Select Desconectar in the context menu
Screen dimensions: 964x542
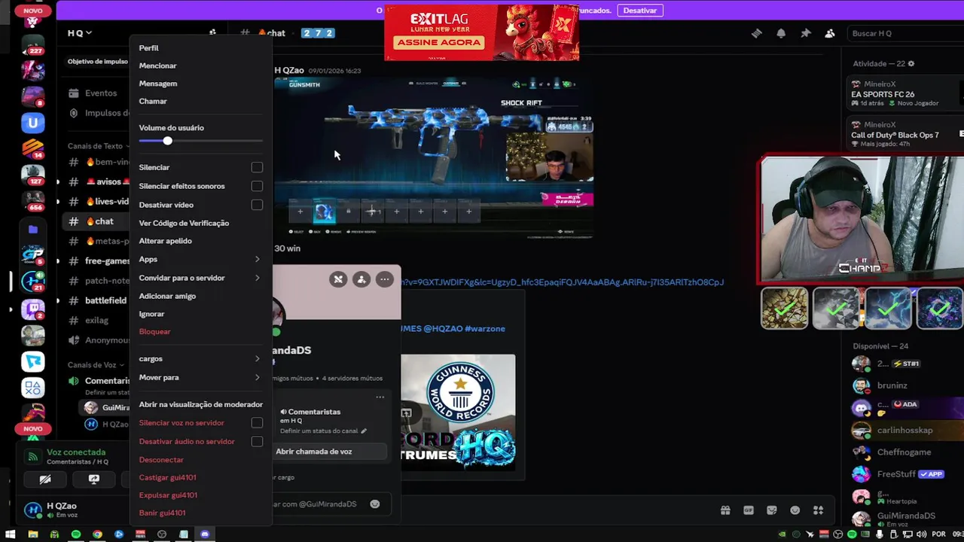[161, 460]
